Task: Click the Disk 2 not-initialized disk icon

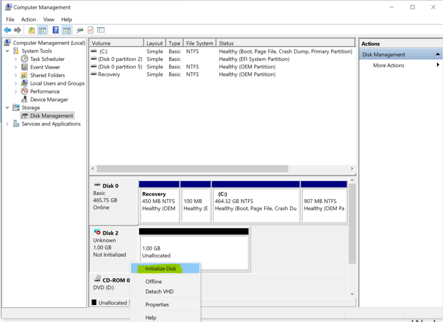Action: click(x=97, y=233)
